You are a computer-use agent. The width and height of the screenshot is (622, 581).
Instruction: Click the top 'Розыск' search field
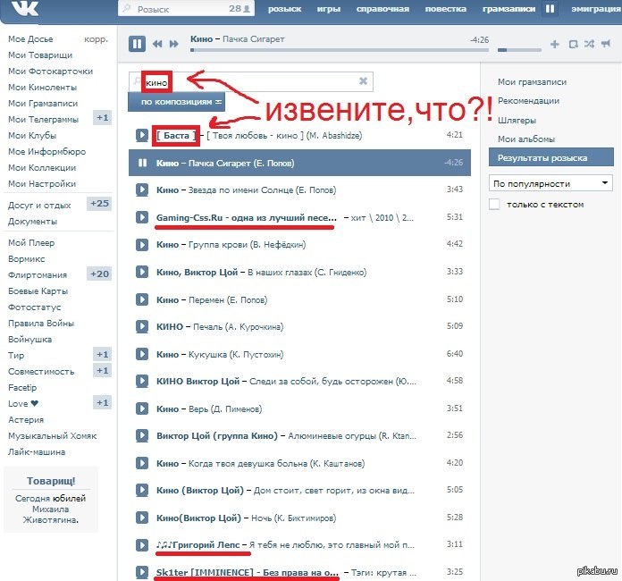[179, 9]
